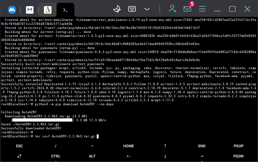Toggle the ALT modifier key
Image resolution: width=258 pixels, height=162 pixels.
[92, 156]
